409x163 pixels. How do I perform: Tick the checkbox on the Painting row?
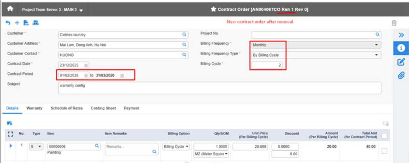[x=384, y=151]
